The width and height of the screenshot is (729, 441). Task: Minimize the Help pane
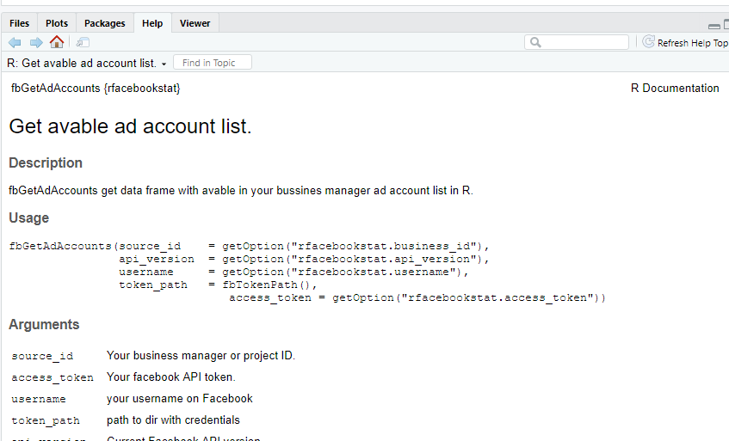[x=714, y=27]
